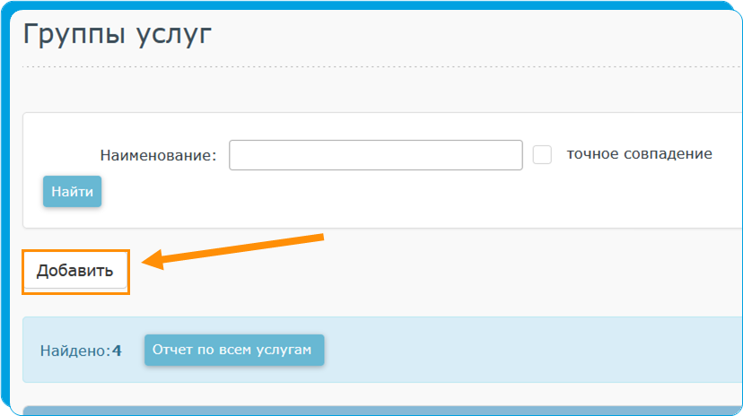Click the number 4 in results count
Image resolution: width=743 pixels, height=416 pixels.
[117, 351]
